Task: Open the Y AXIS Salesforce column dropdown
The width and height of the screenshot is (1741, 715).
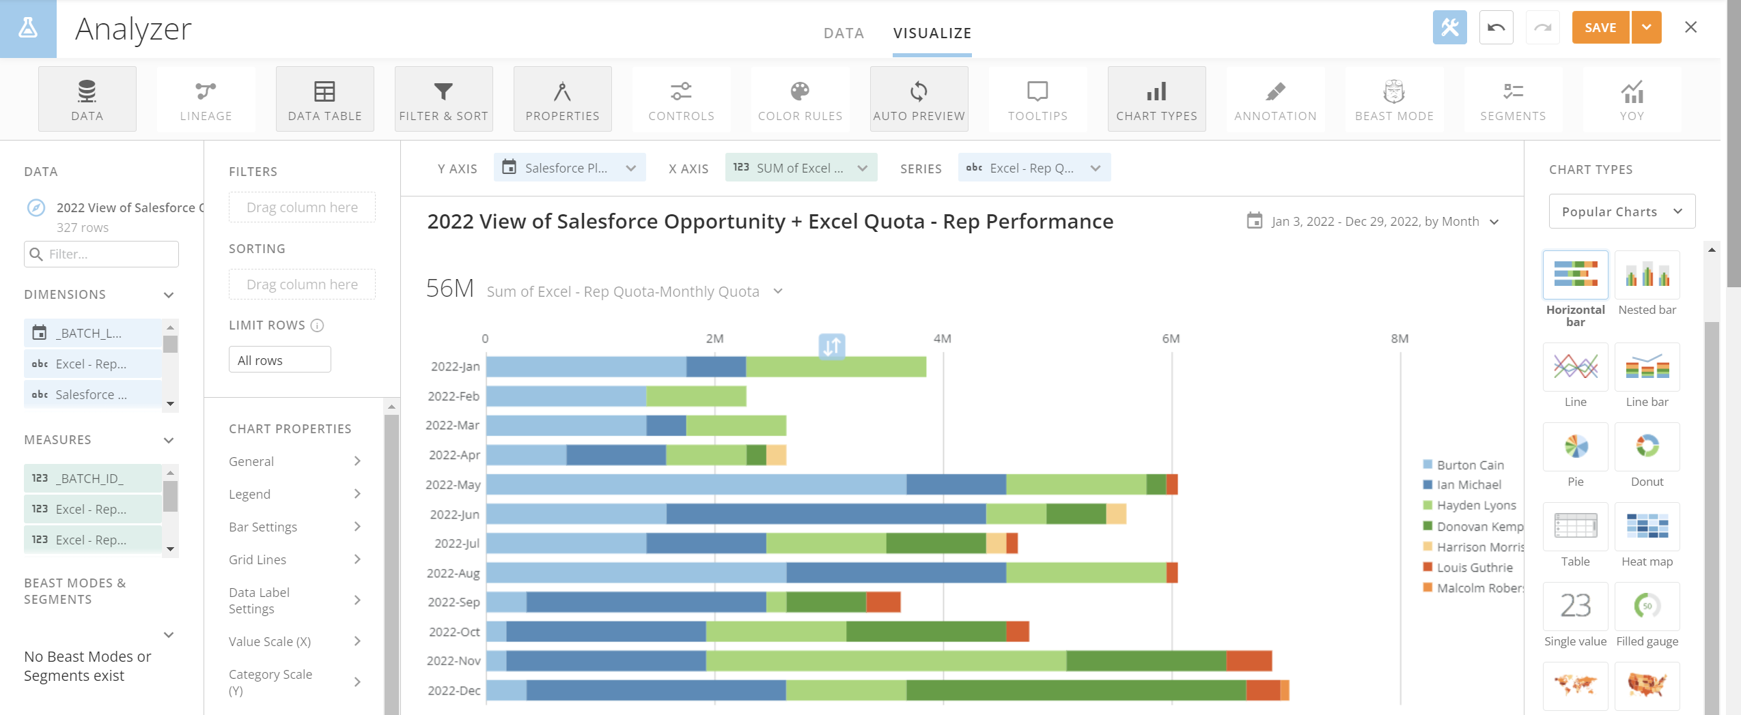Action: pyautogui.click(x=570, y=168)
